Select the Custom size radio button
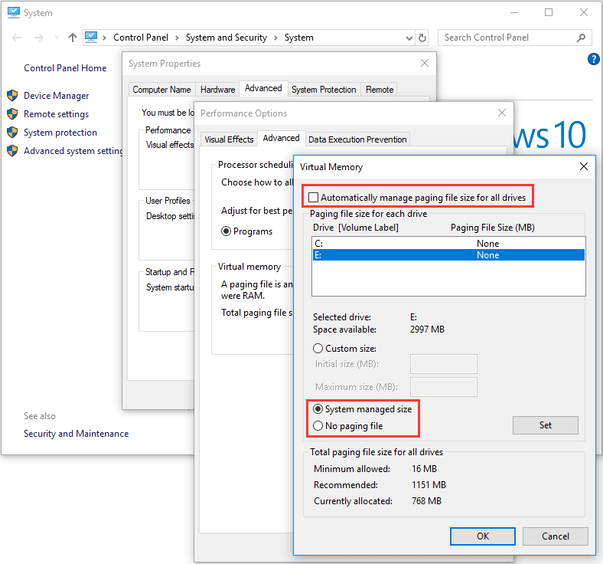Screen dimensions: 603x564 click(x=318, y=349)
